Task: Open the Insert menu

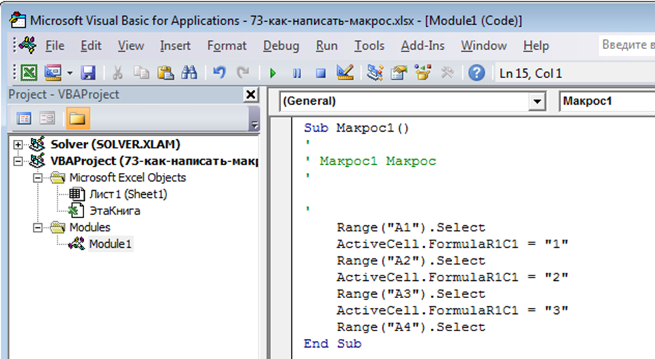Action: click(175, 46)
